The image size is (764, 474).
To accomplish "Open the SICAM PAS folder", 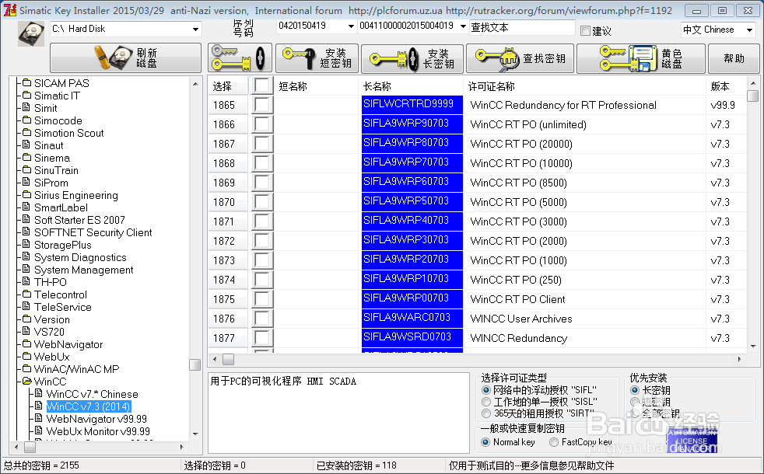I will pyautogui.click(x=61, y=83).
